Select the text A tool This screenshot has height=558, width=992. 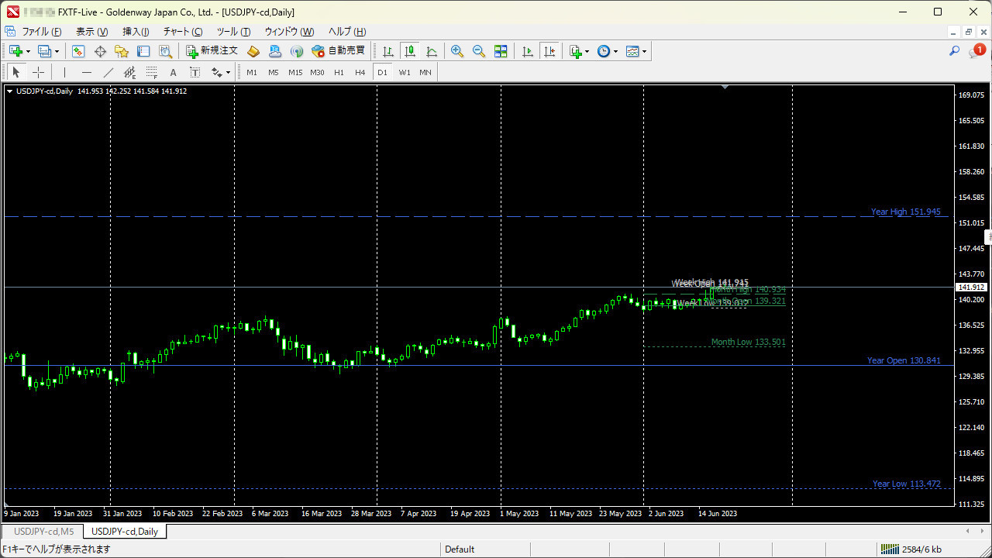tap(173, 72)
